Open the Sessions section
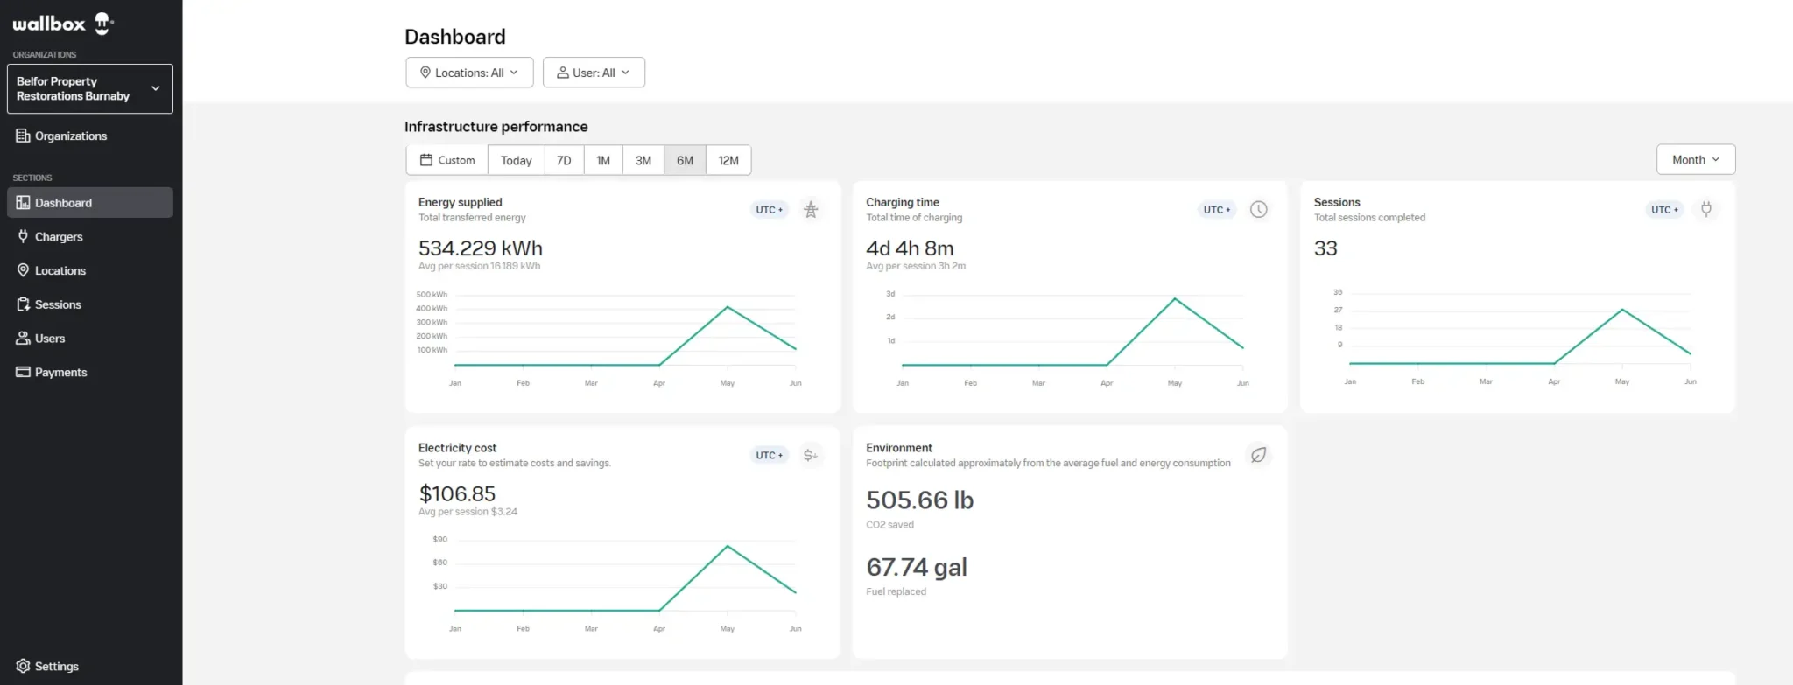 tap(89, 304)
